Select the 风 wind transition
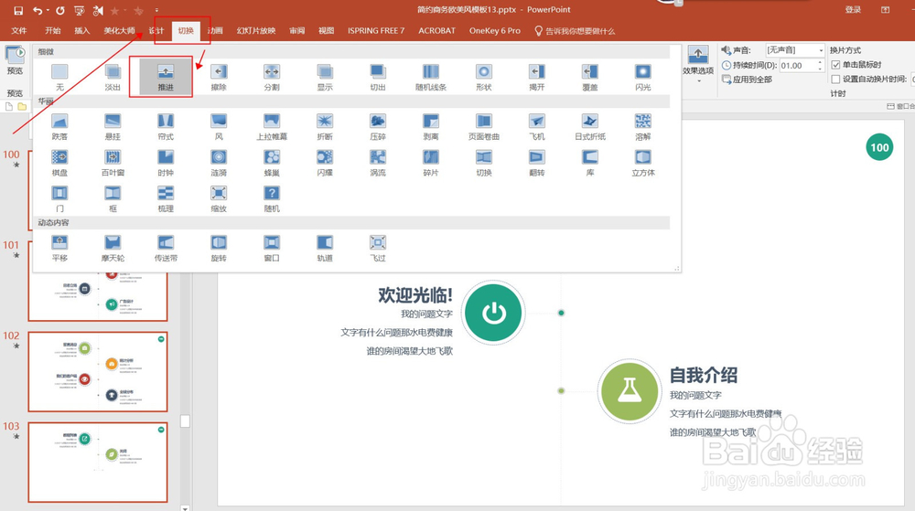Screen dimensions: 915x511 (x=219, y=126)
